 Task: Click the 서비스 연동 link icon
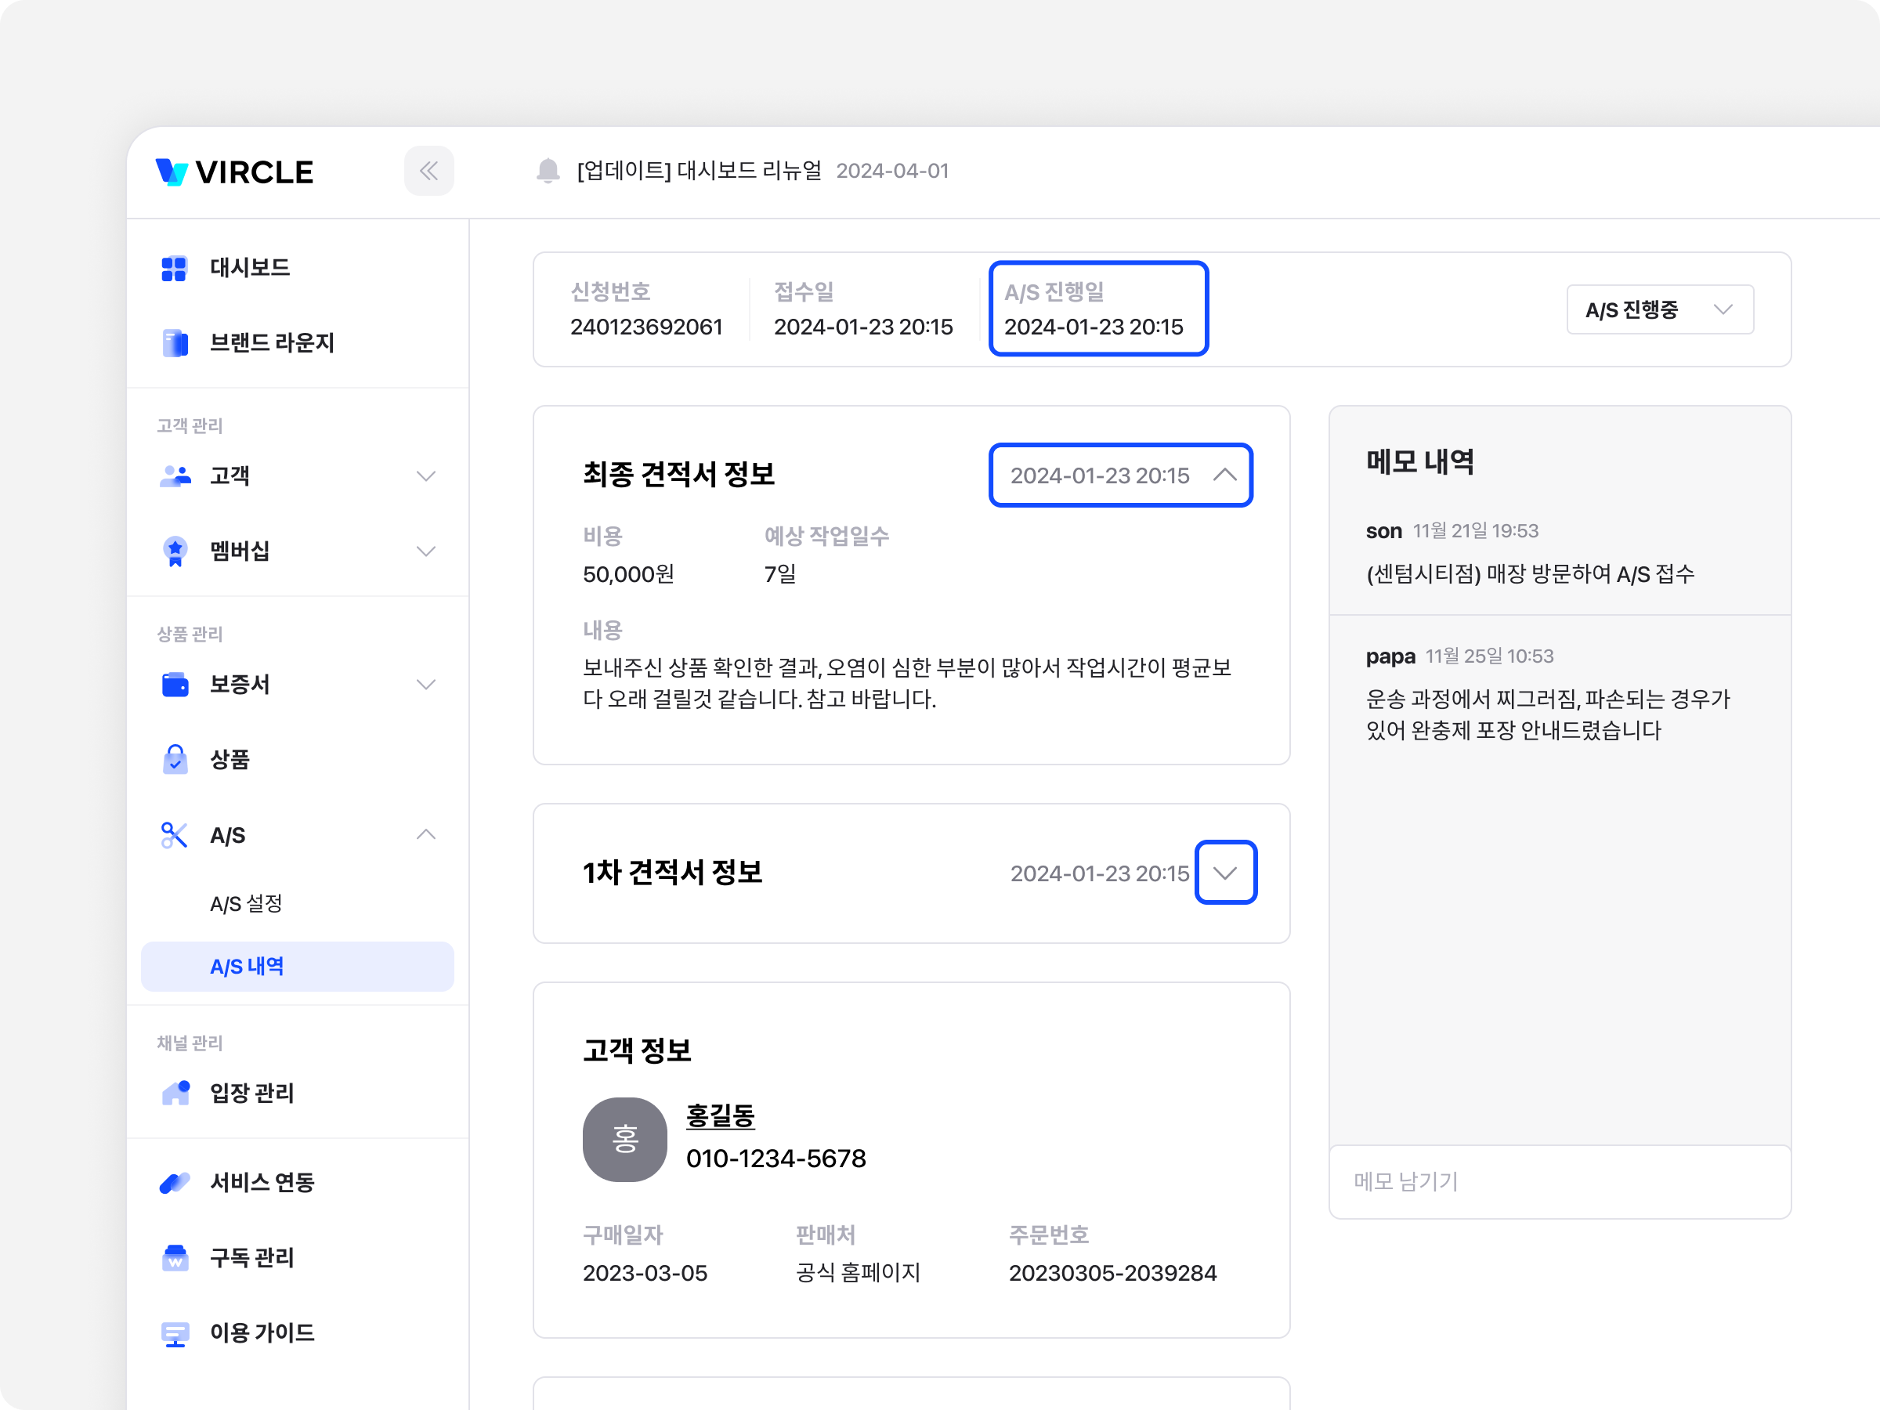pyautogui.click(x=174, y=1182)
